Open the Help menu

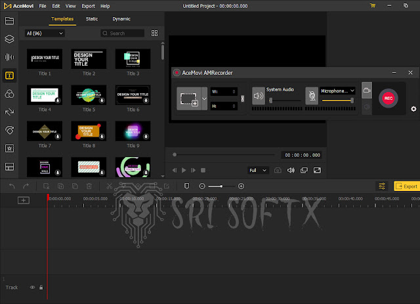[x=105, y=6]
